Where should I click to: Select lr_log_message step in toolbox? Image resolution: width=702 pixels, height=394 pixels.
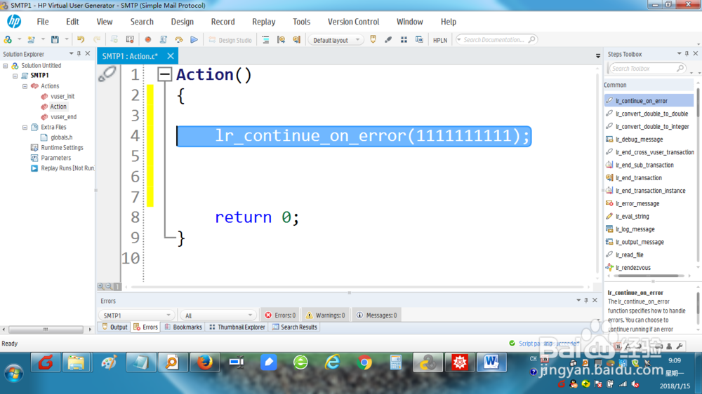pyautogui.click(x=635, y=229)
